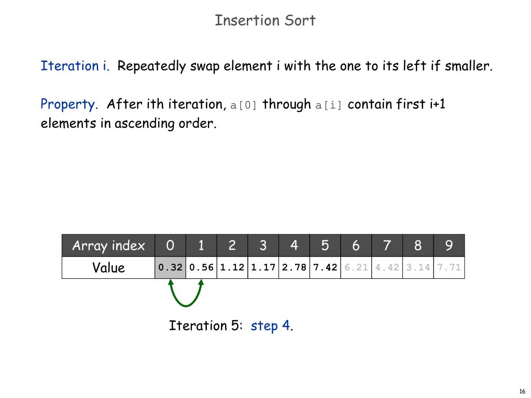Click the value cell 0.56
The image size is (531, 398).
(202, 267)
